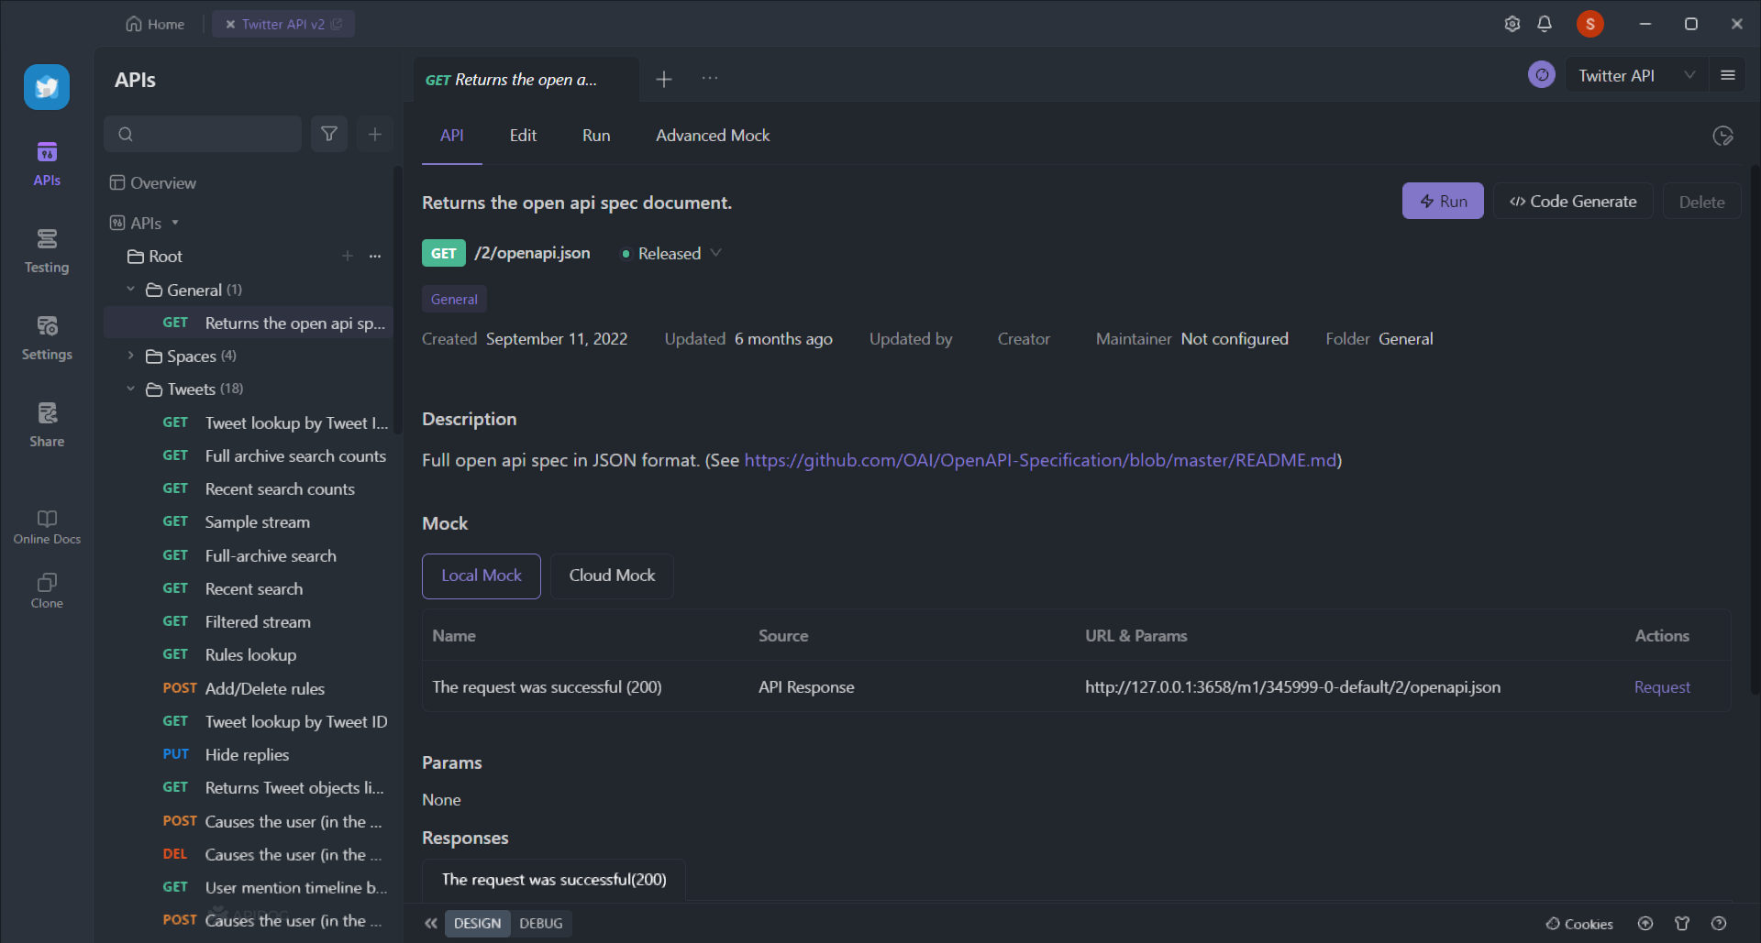Image resolution: width=1761 pixels, height=943 pixels.
Task: Click the Request action link
Action: (x=1662, y=686)
